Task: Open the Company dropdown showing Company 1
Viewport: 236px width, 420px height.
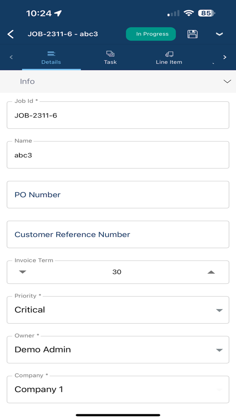Action: (x=118, y=389)
